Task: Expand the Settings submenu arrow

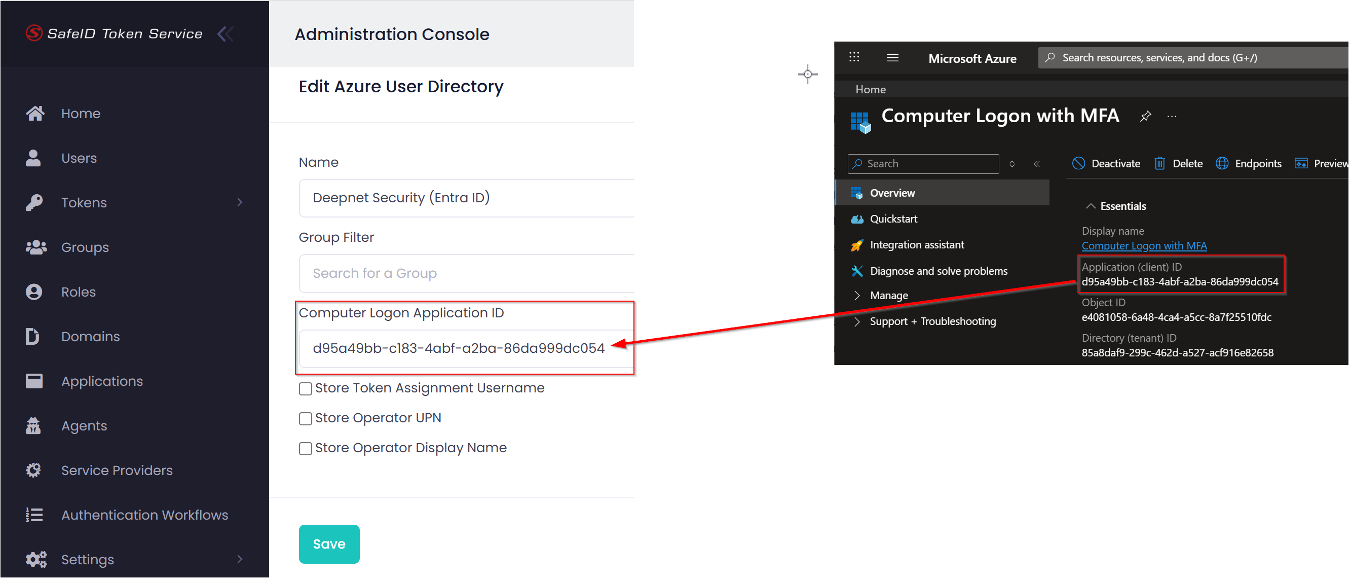Action: coord(240,561)
